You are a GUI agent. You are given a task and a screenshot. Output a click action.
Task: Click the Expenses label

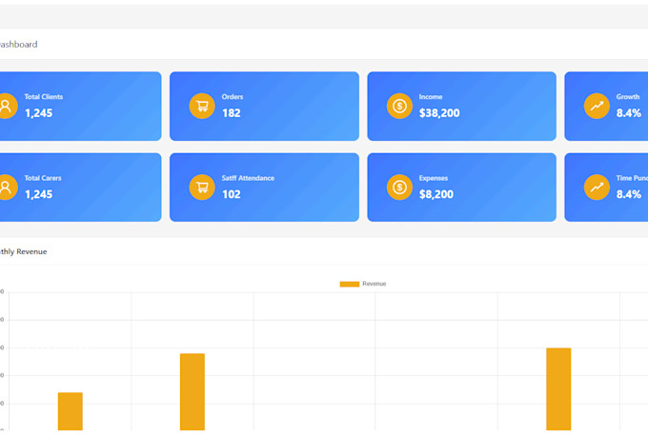434,178
